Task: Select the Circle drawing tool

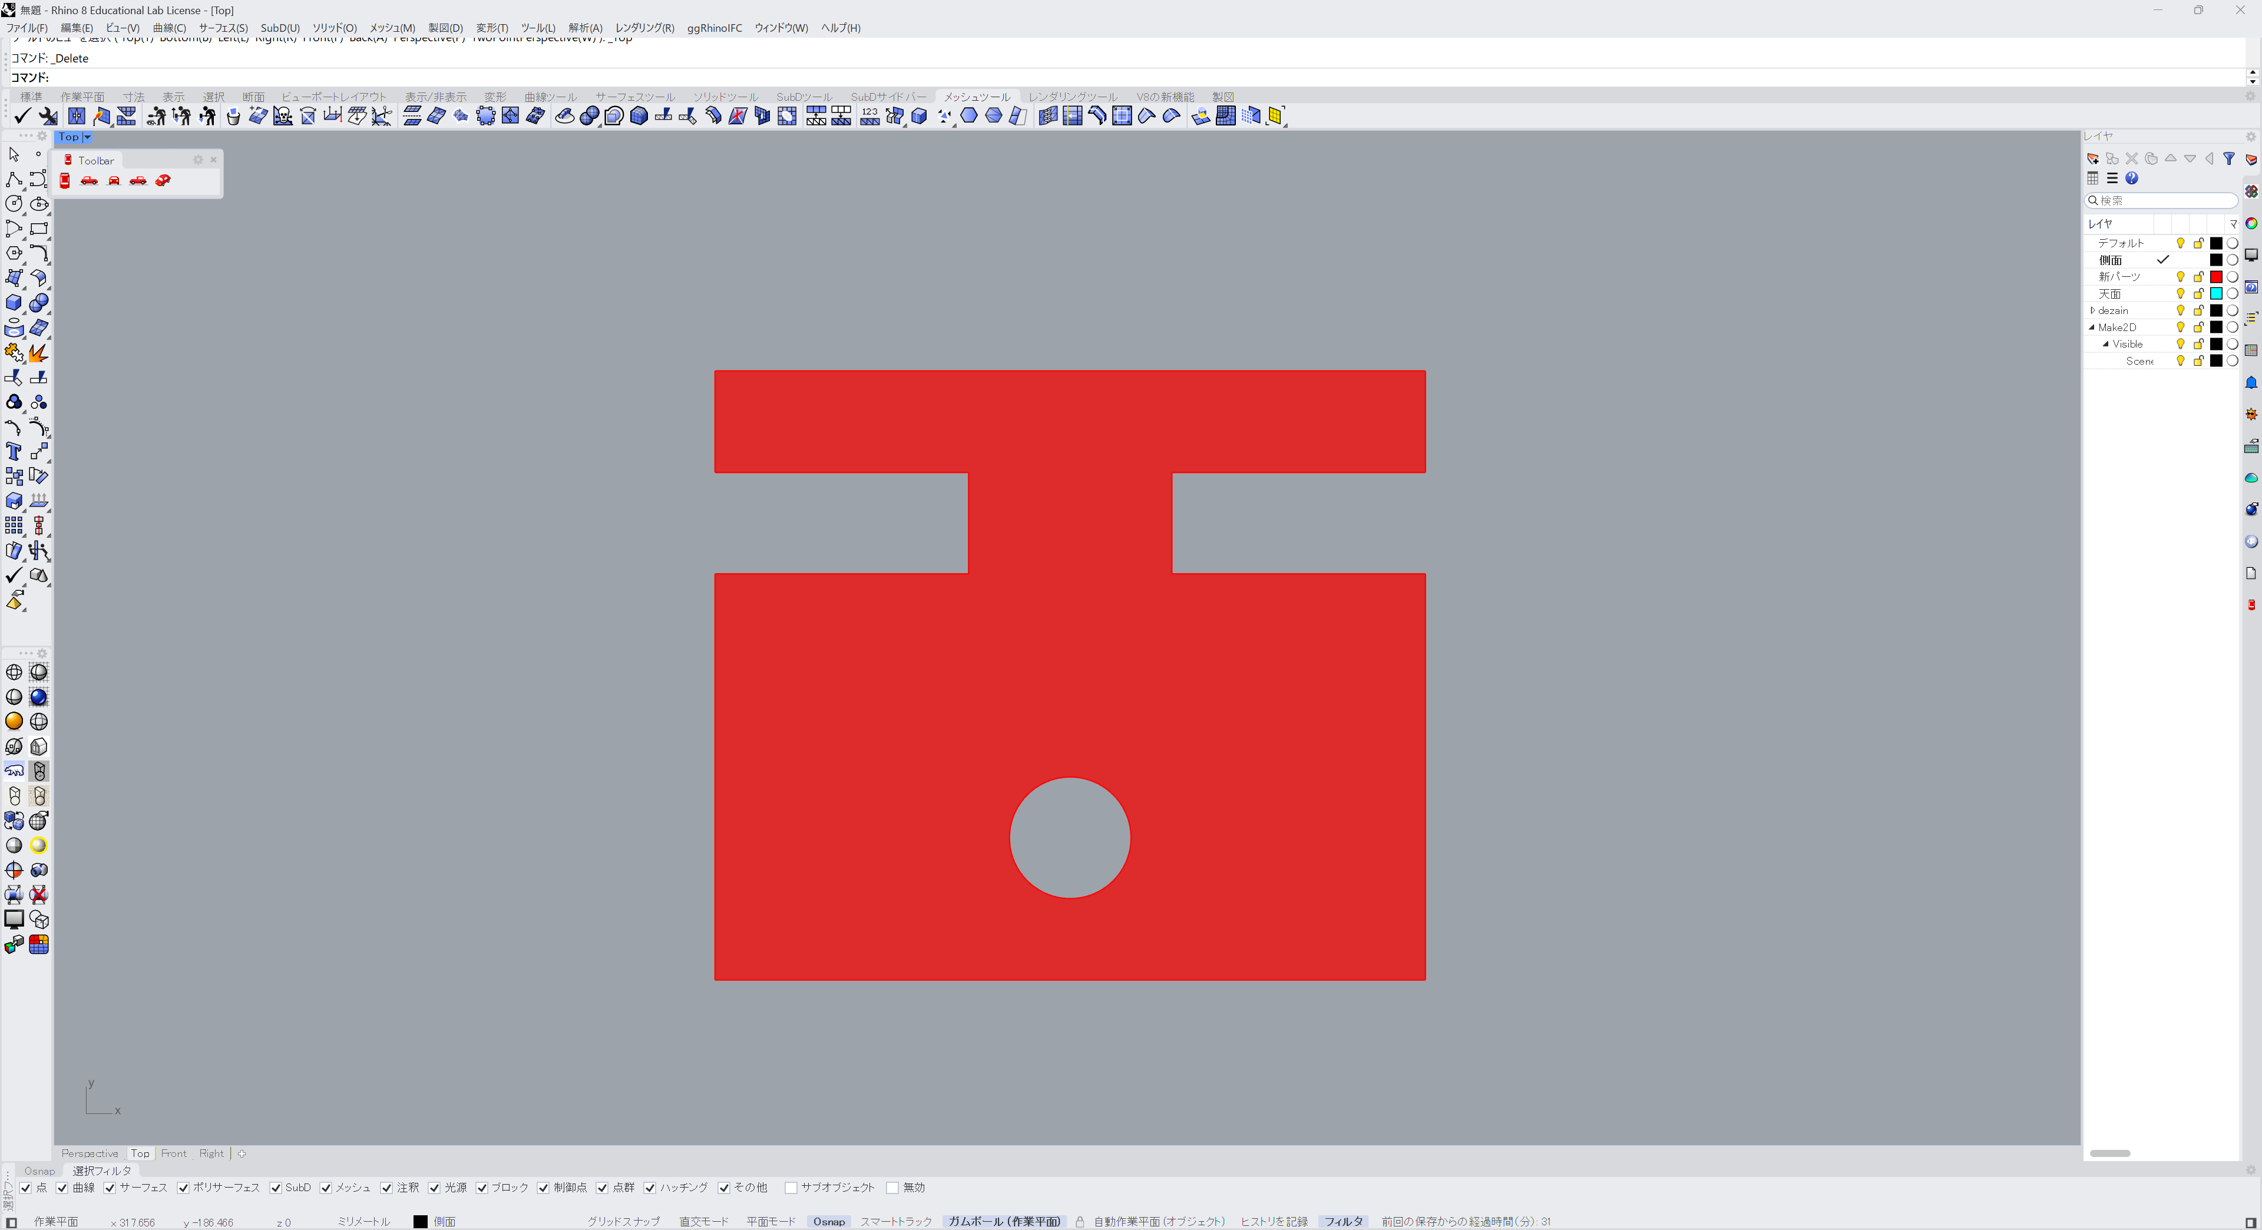Action: click(14, 204)
